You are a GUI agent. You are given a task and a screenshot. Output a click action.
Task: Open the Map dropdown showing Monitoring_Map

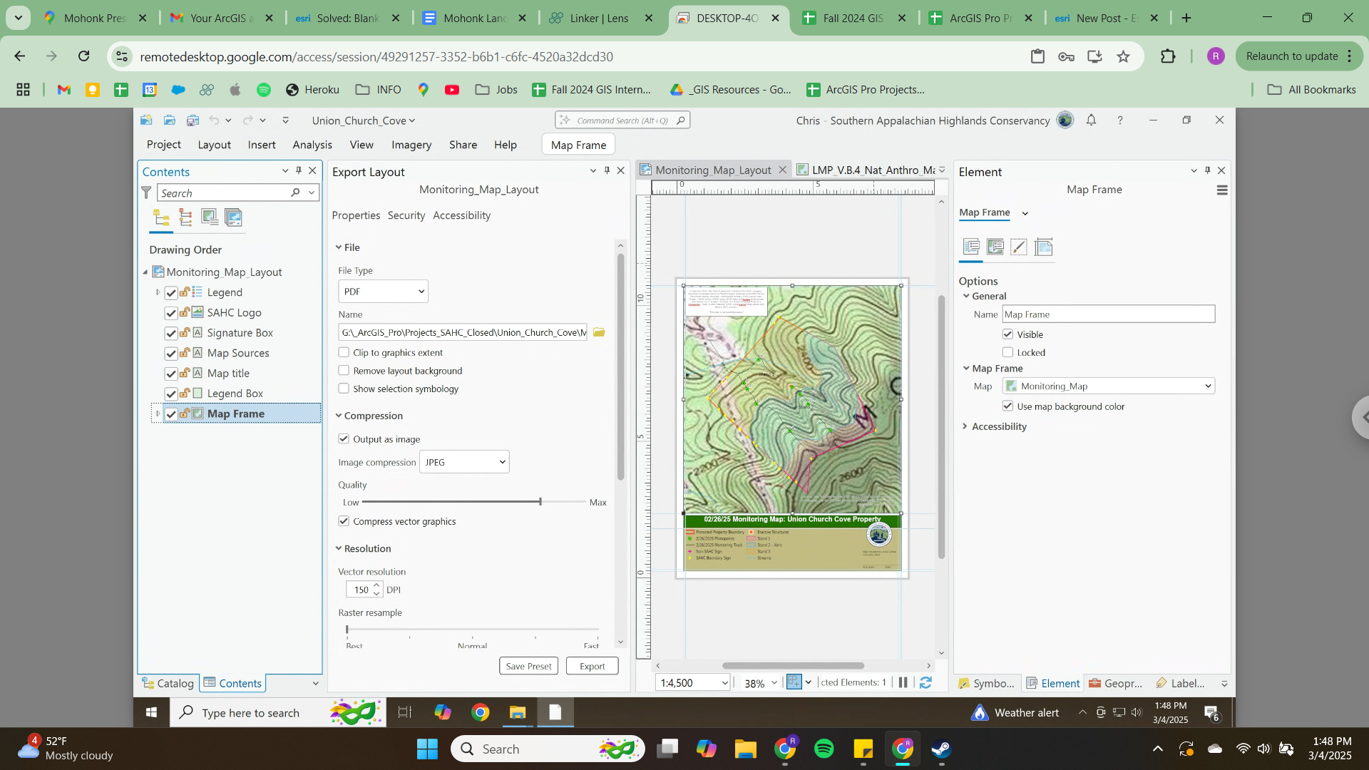tap(1109, 386)
